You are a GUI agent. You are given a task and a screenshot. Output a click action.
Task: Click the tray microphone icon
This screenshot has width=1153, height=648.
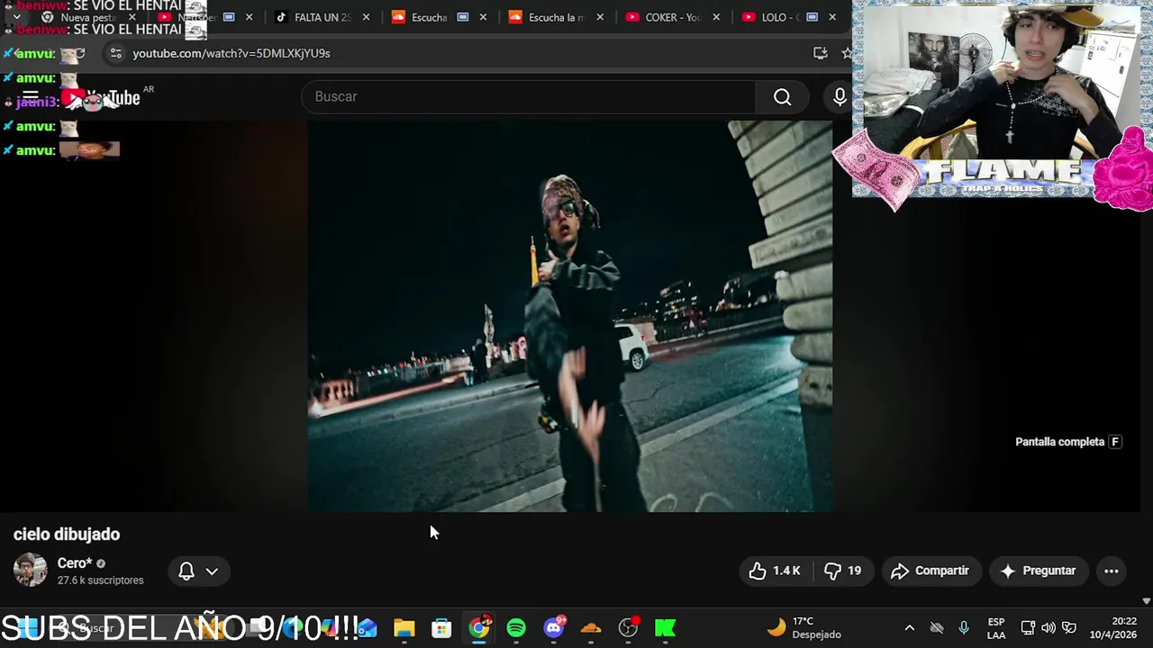tap(964, 627)
